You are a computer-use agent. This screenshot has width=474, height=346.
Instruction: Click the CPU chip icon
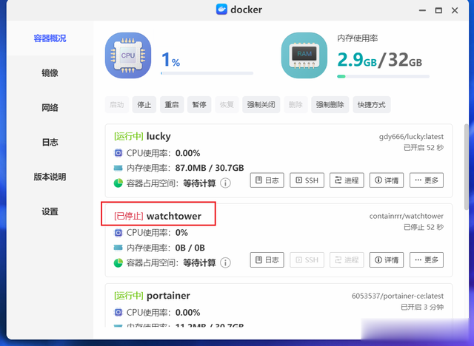click(128, 55)
